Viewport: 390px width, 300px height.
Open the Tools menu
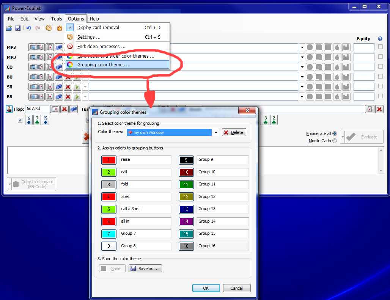pyautogui.click(x=57, y=19)
